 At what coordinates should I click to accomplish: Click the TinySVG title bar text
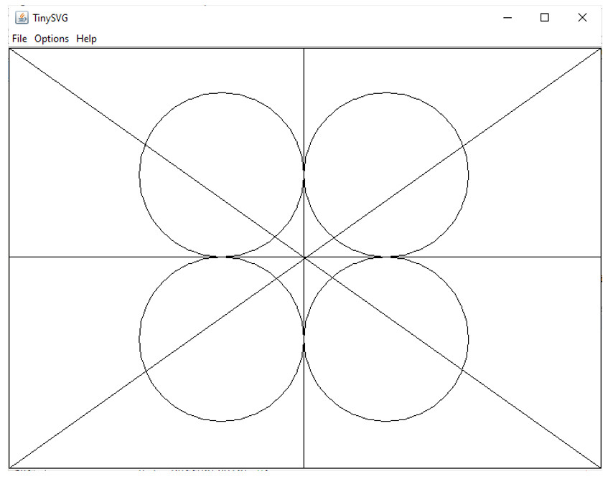pos(50,18)
